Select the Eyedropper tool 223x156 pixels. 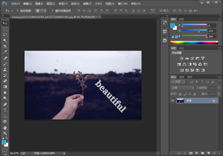point(5,52)
